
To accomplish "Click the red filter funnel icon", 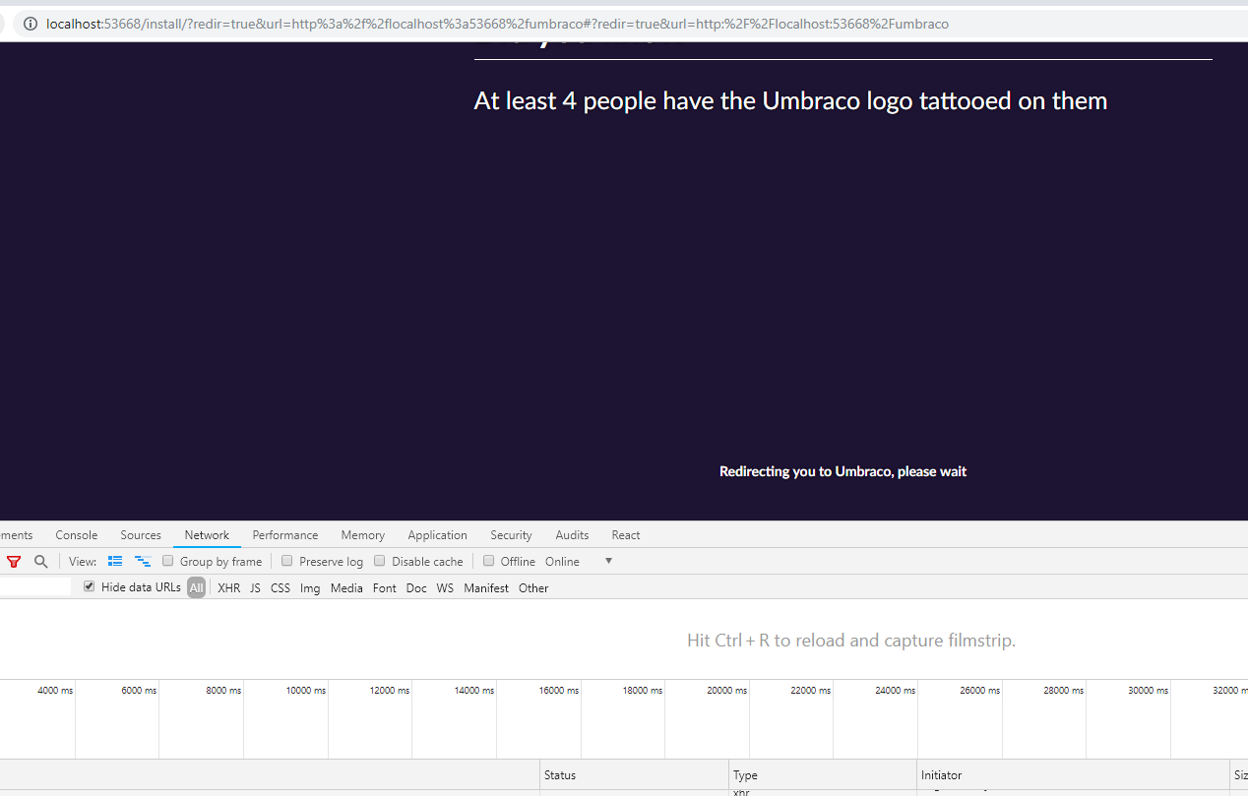I will pyautogui.click(x=14, y=562).
